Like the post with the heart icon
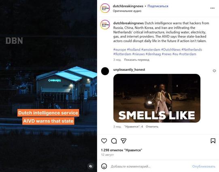Viewport: 219px width, 172px height. (x=104, y=141)
